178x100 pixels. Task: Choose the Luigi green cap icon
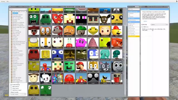(x=81, y=31)
